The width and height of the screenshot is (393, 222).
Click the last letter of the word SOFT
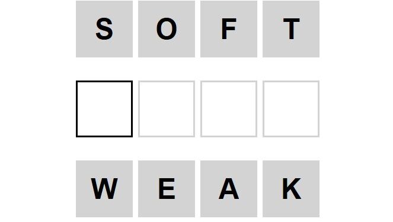[291, 29]
